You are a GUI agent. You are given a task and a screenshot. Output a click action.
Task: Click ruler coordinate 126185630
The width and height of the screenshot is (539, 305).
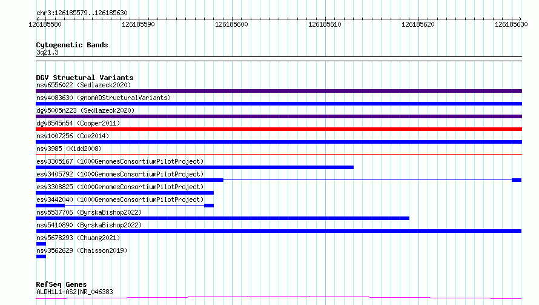pyautogui.click(x=511, y=24)
